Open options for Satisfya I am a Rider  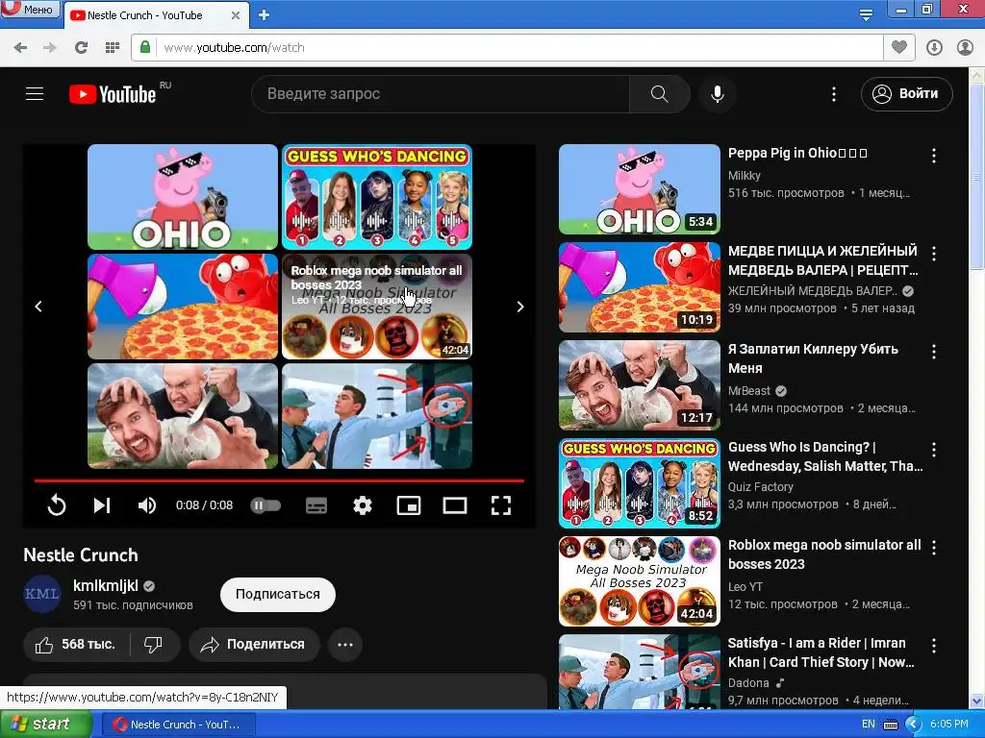coord(934,645)
